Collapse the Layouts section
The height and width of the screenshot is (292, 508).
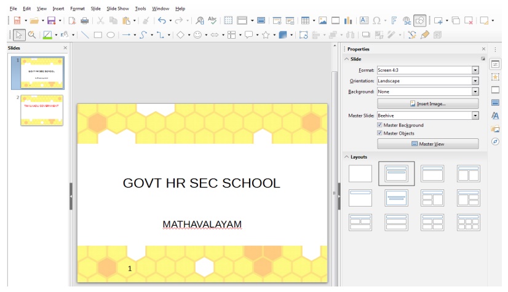pyautogui.click(x=346, y=157)
